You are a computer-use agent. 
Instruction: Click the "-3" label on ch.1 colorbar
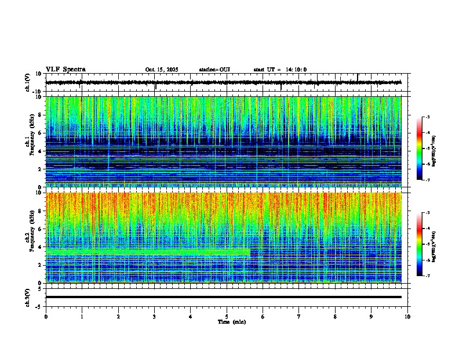click(427, 117)
